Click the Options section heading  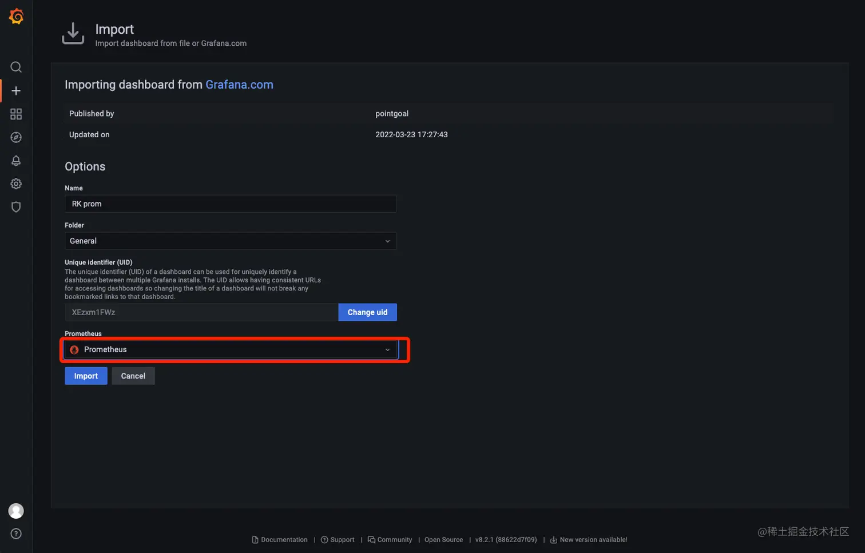(x=85, y=166)
